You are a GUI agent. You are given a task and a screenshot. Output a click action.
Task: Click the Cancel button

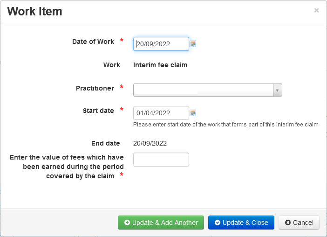pyautogui.click(x=299, y=223)
